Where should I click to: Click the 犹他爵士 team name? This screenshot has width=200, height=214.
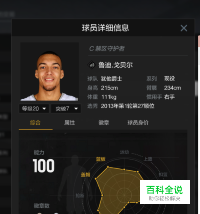point(112,79)
